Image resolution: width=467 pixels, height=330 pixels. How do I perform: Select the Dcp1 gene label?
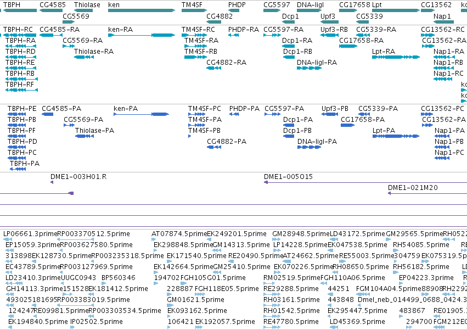(x=290, y=16)
